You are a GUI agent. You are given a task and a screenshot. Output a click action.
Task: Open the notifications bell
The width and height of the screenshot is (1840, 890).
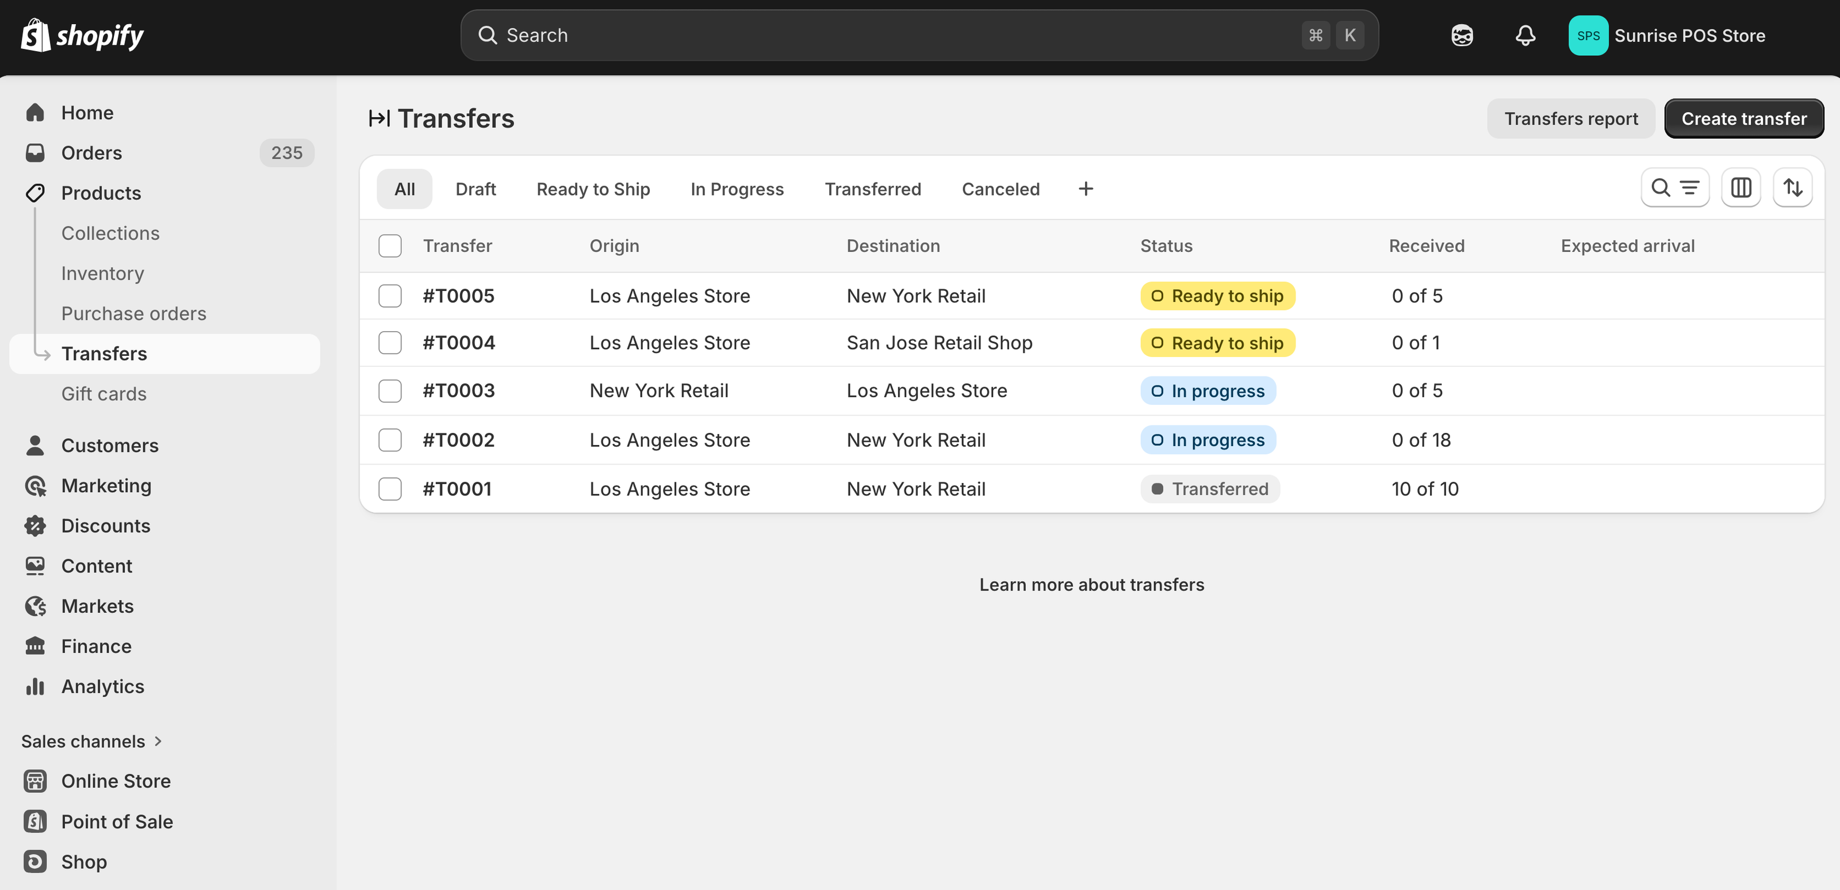coord(1525,35)
